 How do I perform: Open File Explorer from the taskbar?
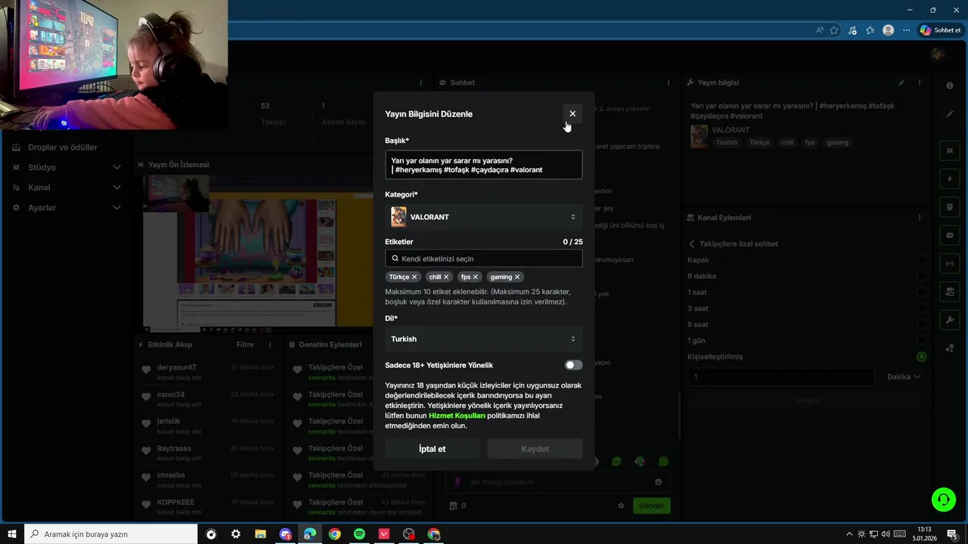(260, 534)
